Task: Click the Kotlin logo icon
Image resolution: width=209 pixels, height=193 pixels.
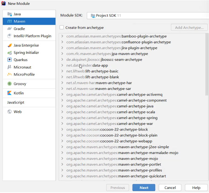Action: click(10, 93)
